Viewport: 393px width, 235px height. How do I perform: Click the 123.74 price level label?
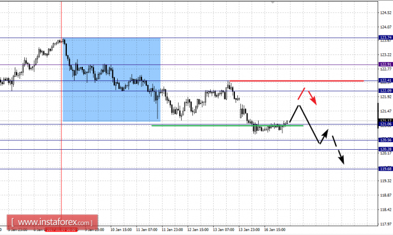(385, 38)
